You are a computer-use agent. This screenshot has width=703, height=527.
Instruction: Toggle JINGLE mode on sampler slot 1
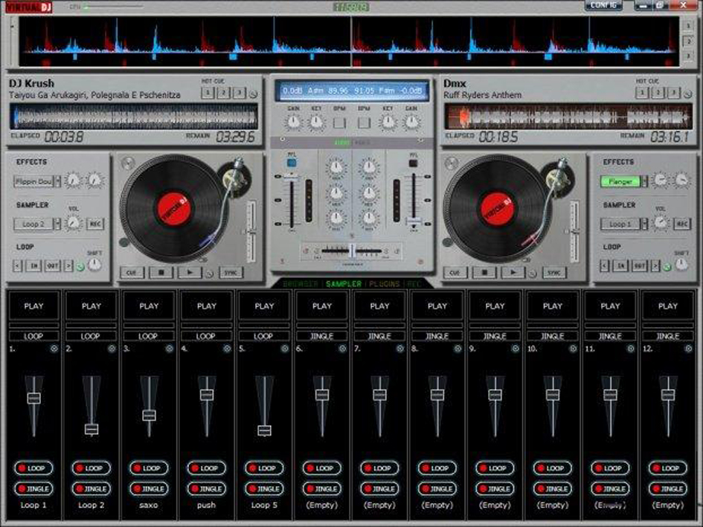coord(34,489)
